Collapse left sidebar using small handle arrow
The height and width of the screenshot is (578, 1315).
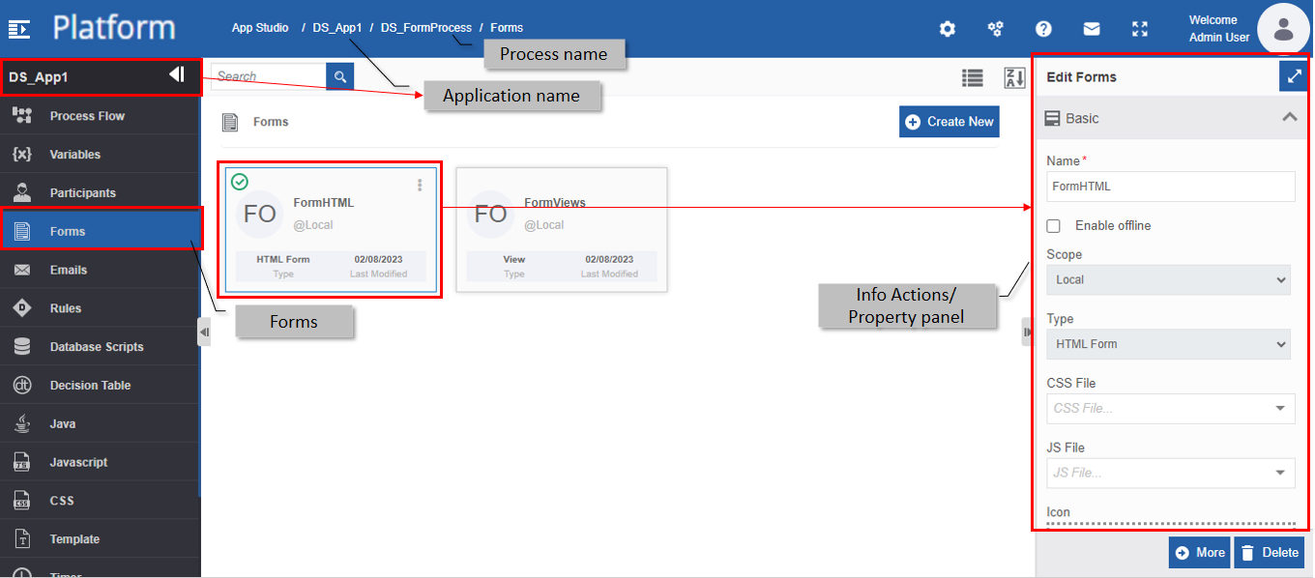[x=204, y=332]
